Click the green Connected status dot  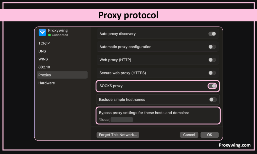[49, 35]
